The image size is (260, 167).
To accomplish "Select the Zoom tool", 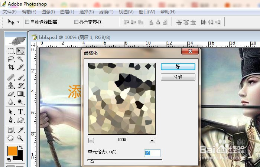I will [x=20, y=138].
